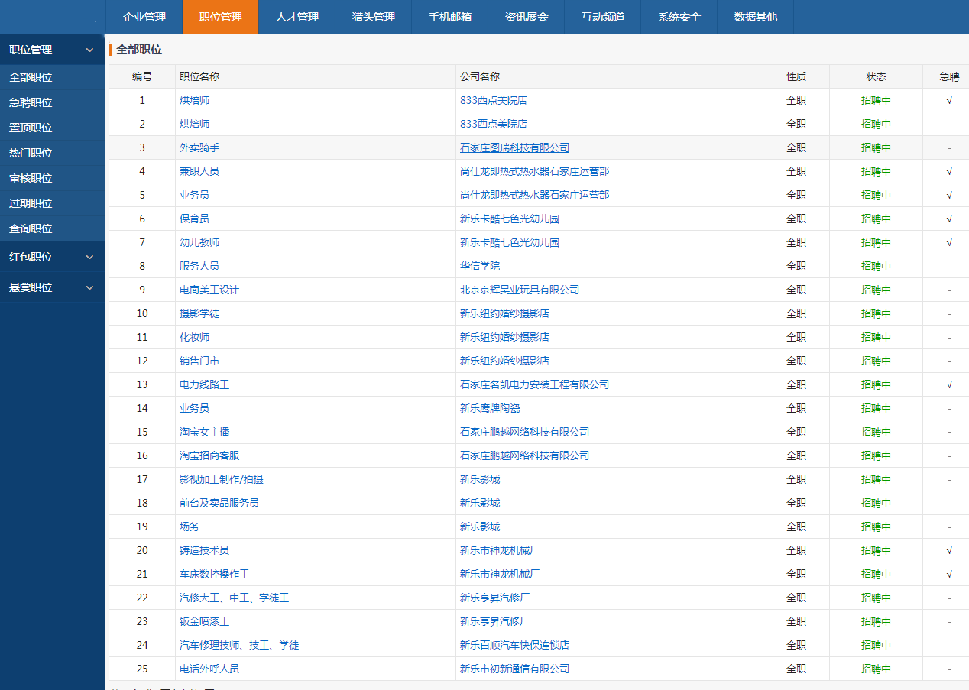Open company link 石家庄图瑞科技有限公司

point(514,147)
